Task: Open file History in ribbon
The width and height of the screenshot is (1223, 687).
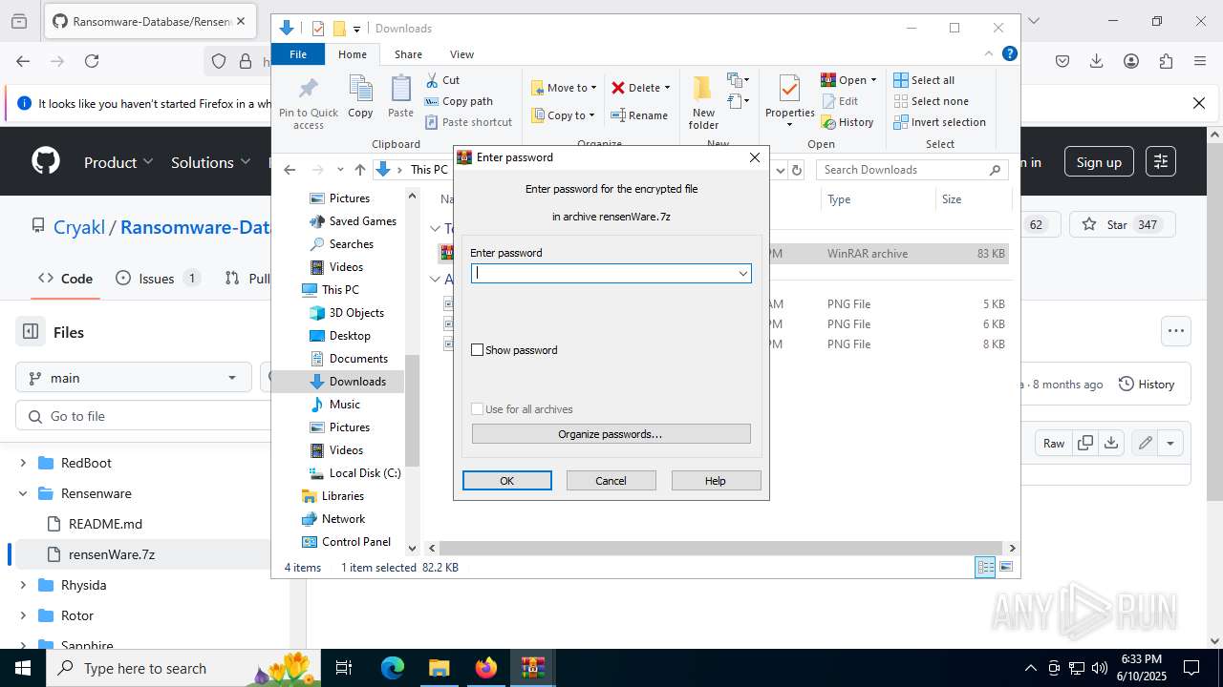Action: coord(848,122)
